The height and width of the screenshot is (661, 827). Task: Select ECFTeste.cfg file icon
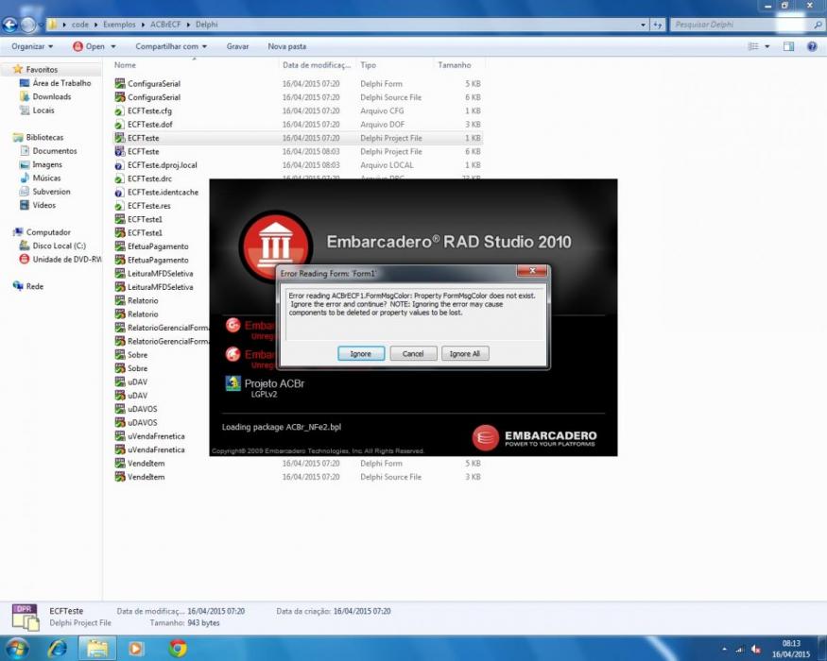120,110
